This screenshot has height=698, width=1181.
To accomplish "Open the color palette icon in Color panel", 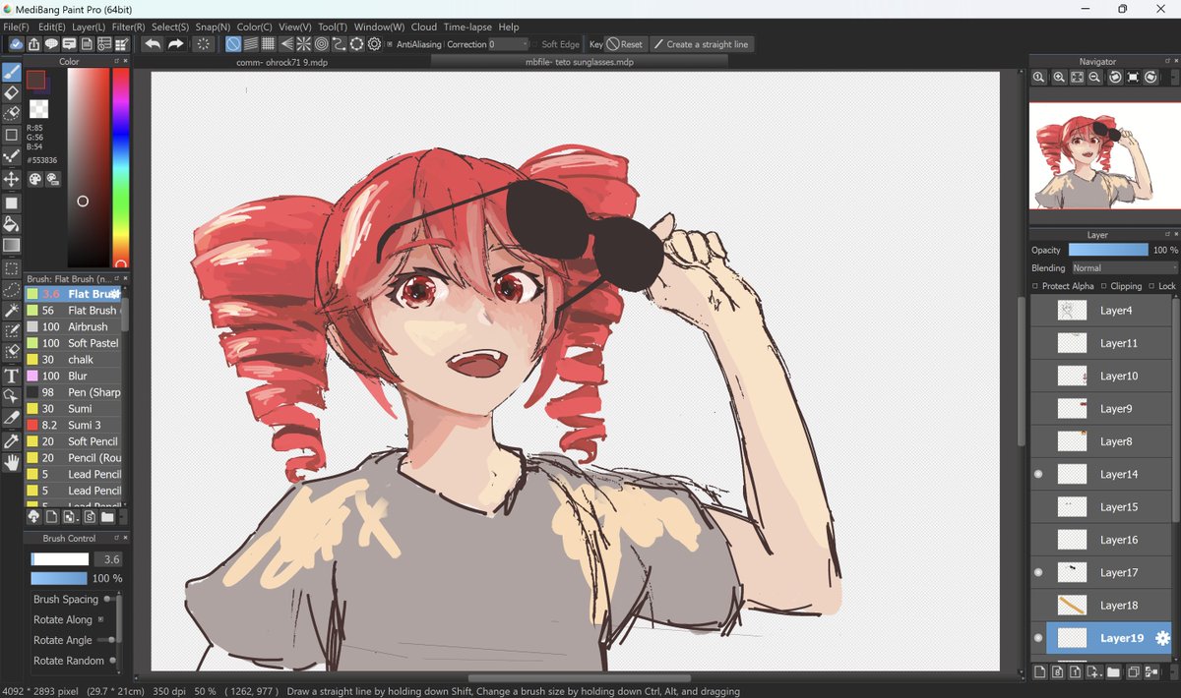I will pos(35,179).
